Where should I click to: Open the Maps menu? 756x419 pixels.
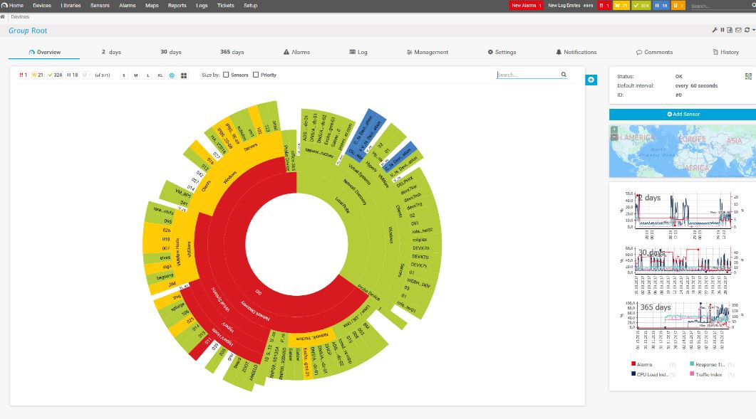pyautogui.click(x=152, y=5)
